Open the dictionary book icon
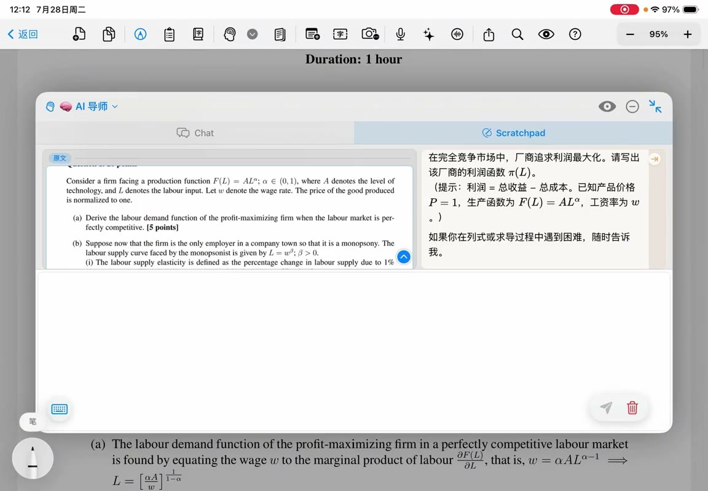Viewport: 708px width, 491px height. pos(199,34)
